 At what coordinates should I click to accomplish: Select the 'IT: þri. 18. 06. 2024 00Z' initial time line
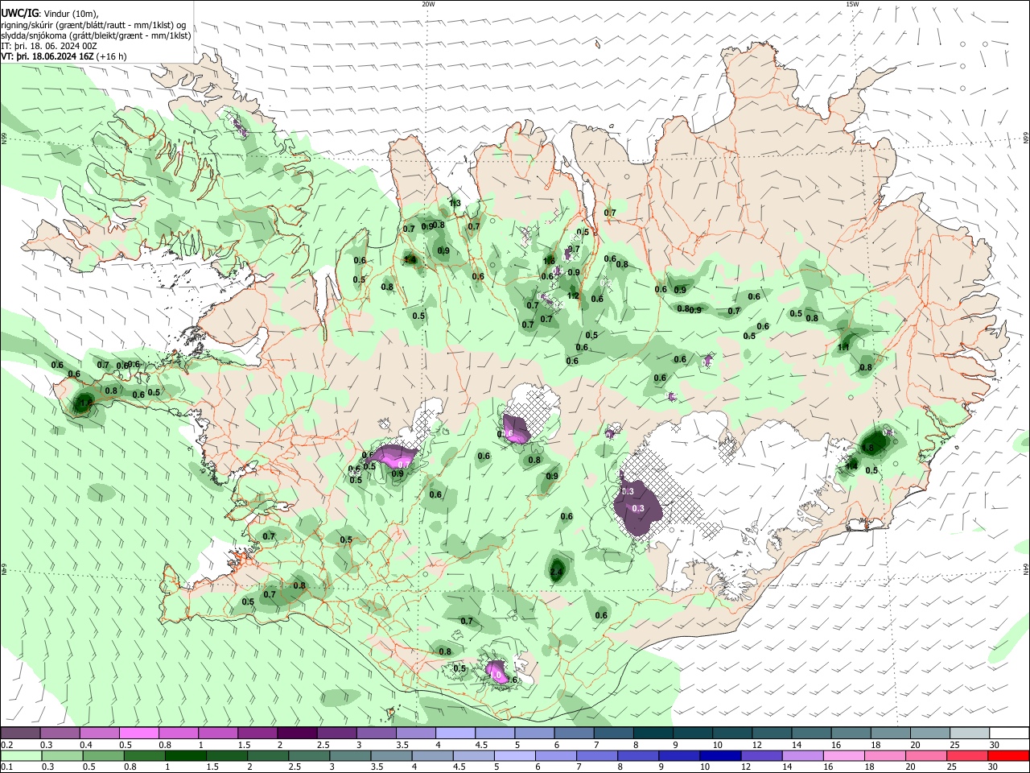(49, 47)
